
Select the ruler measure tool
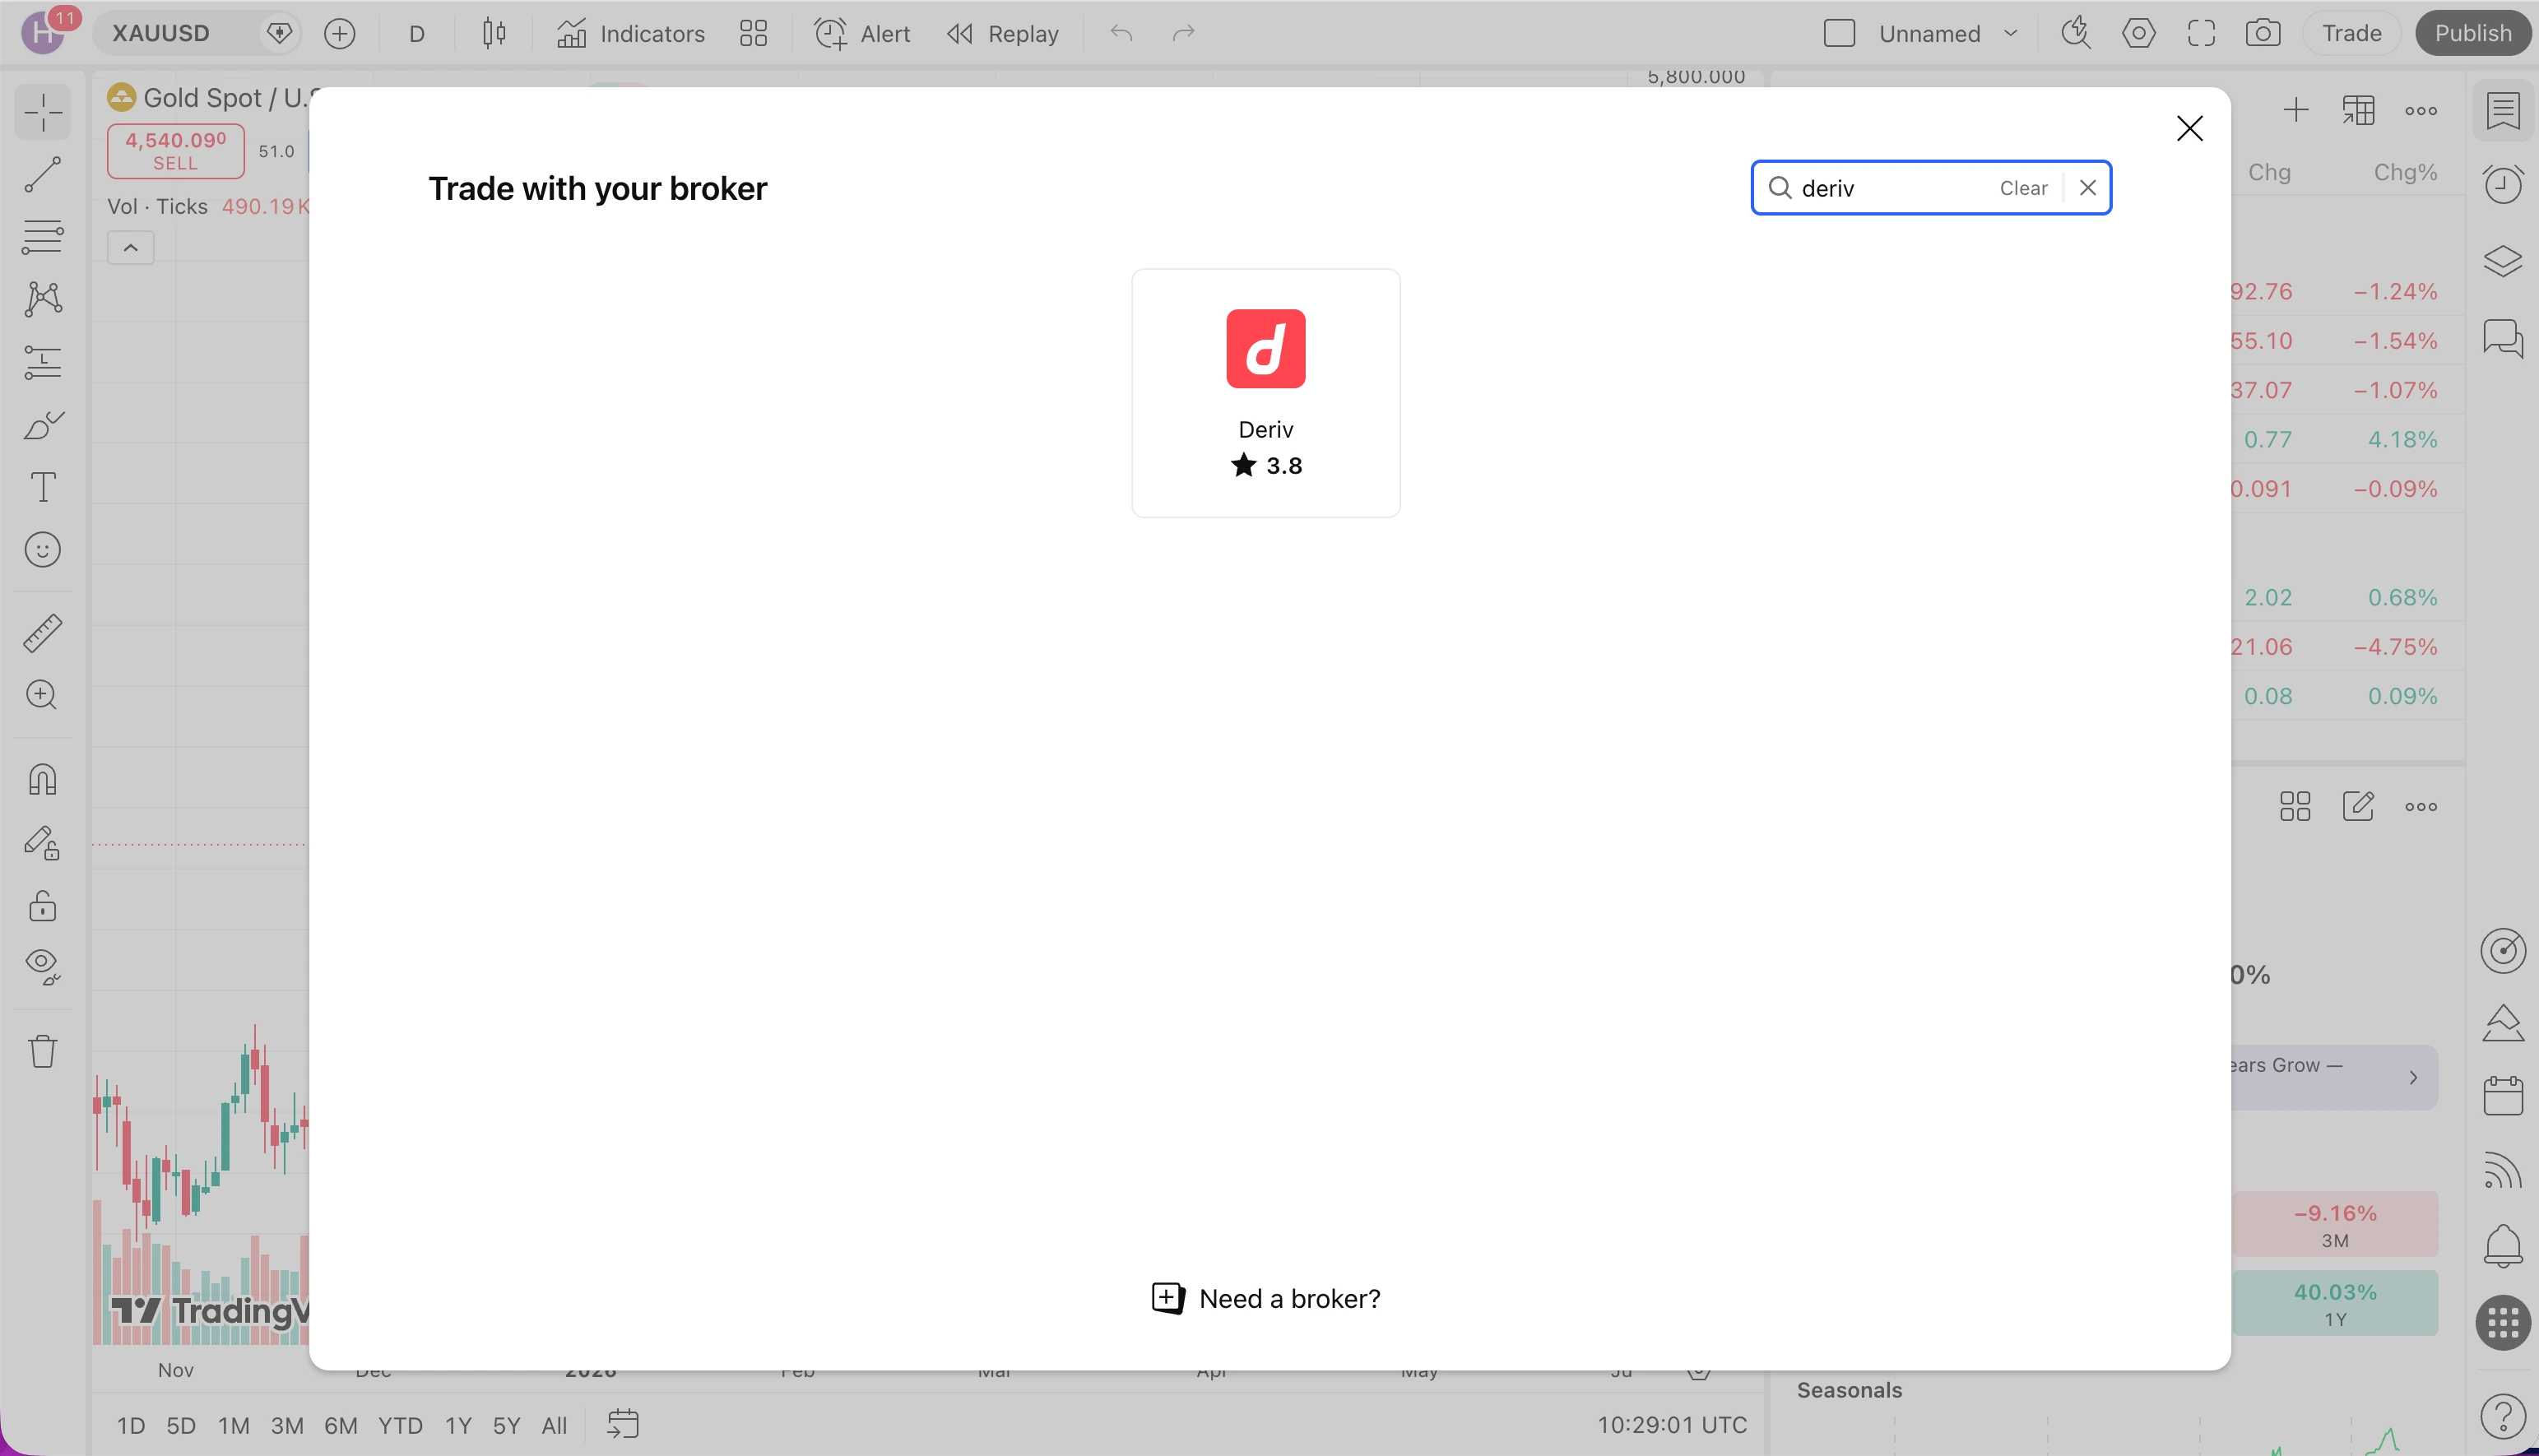click(x=43, y=633)
